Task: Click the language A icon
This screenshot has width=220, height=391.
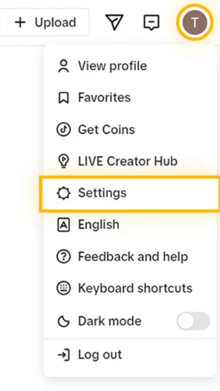Action: 63,225
